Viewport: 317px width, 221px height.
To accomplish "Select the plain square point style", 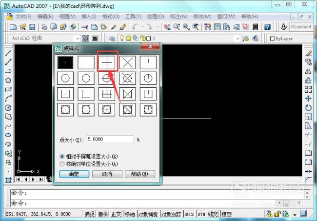I will [86, 94].
